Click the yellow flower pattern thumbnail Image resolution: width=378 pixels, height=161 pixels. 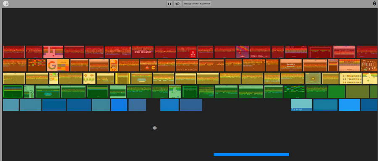pyautogui.click(x=89, y=79)
